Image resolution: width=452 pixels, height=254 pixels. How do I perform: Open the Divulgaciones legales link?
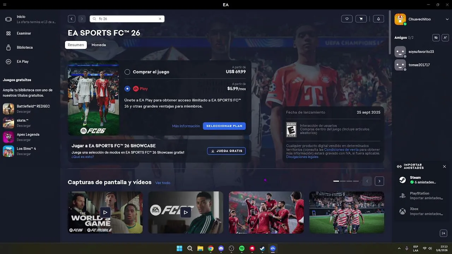click(302, 157)
